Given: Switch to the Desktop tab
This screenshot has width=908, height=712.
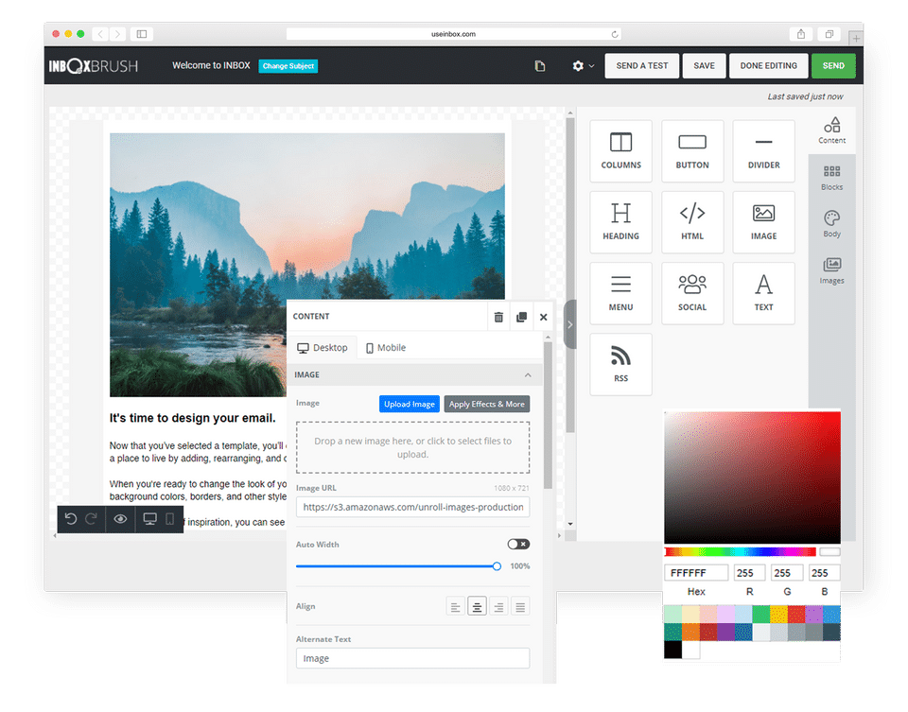Looking at the screenshot, I should point(323,348).
